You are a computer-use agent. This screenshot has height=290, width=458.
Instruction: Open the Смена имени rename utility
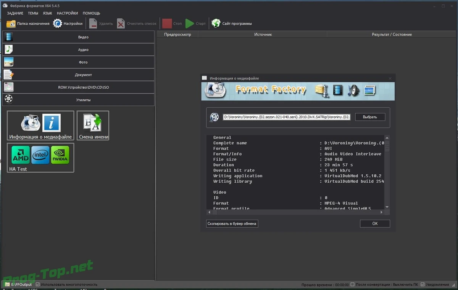pyautogui.click(x=93, y=126)
